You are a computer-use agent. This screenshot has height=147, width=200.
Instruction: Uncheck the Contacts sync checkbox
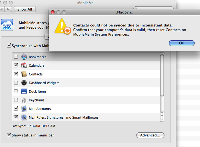coord(16,74)
